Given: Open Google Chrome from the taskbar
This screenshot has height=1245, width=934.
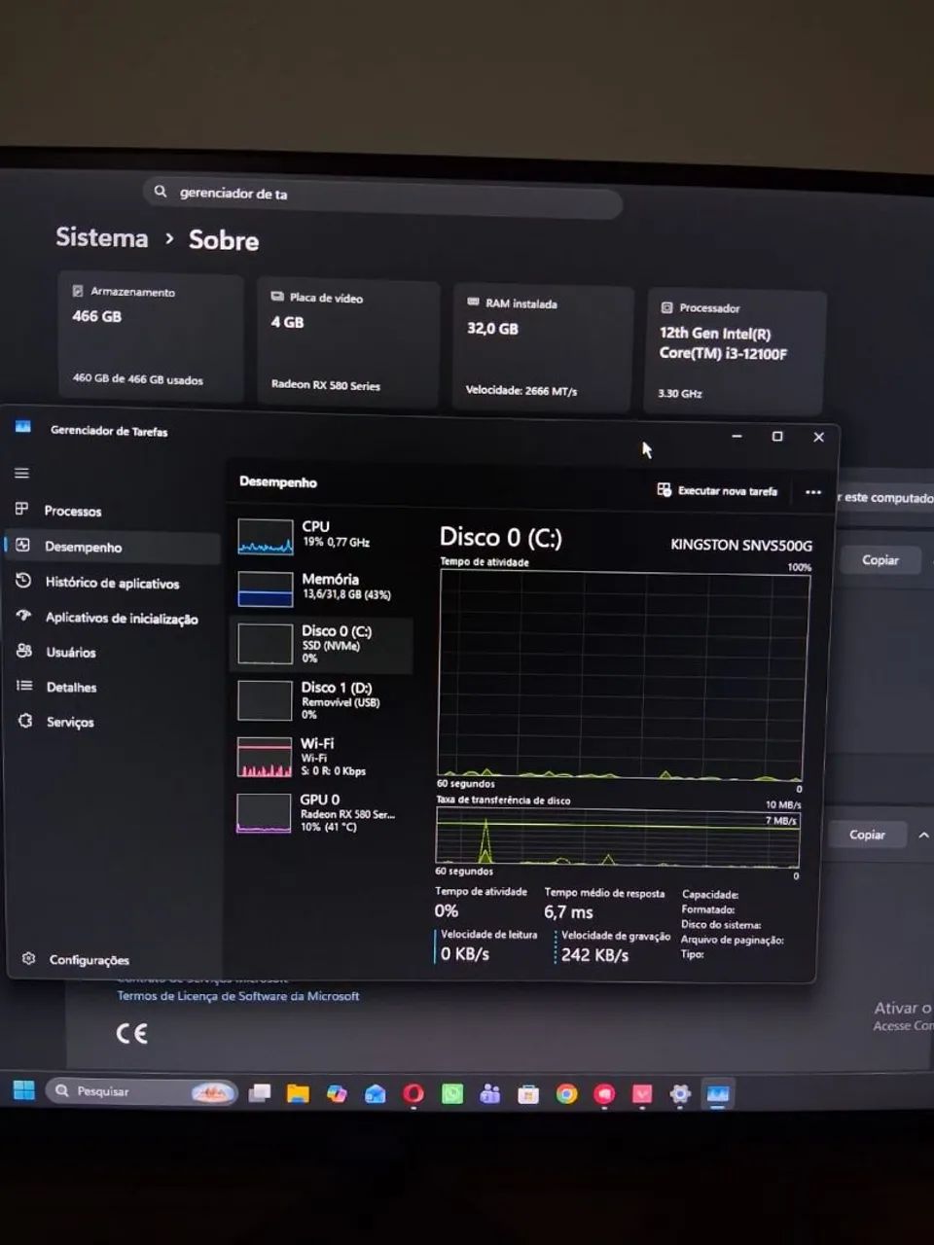Looking at the screenshot, I should [x=566, y=1094].
